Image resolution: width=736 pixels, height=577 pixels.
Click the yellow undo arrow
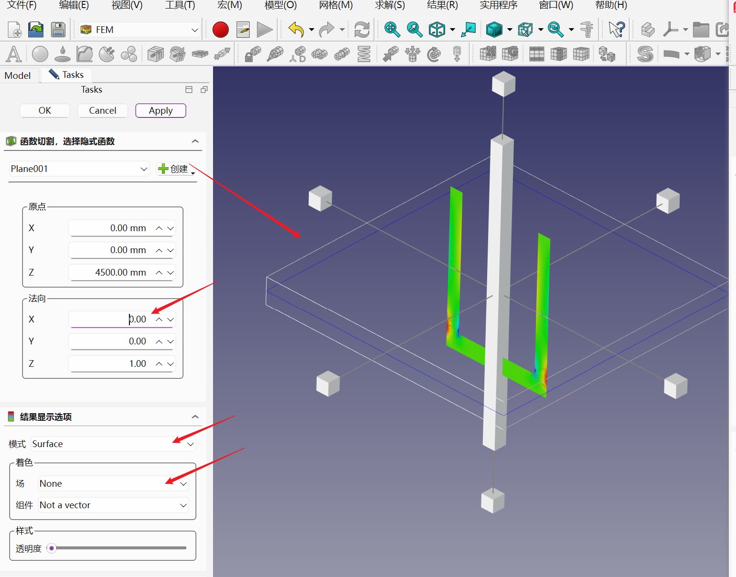point(296,30)
